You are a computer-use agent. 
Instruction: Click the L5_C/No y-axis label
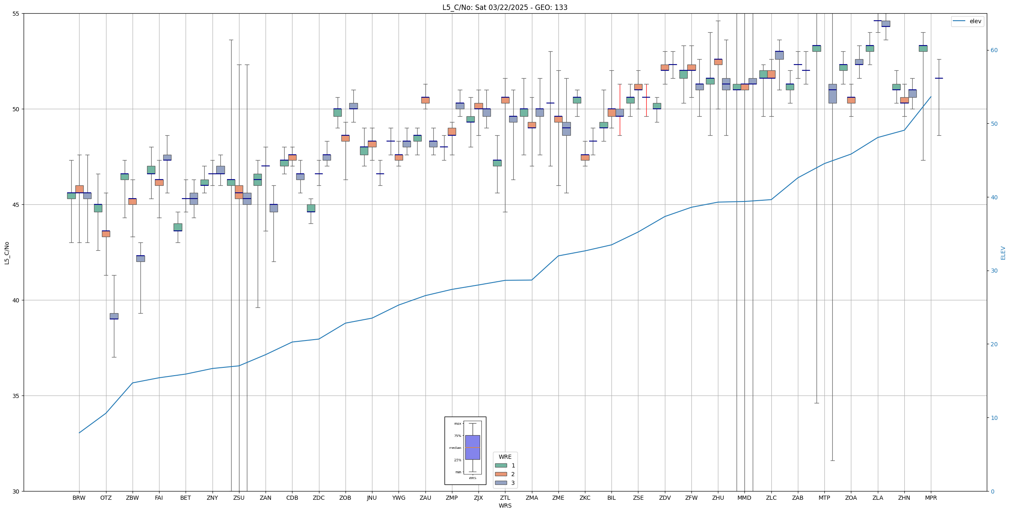[x=7, y=253]
